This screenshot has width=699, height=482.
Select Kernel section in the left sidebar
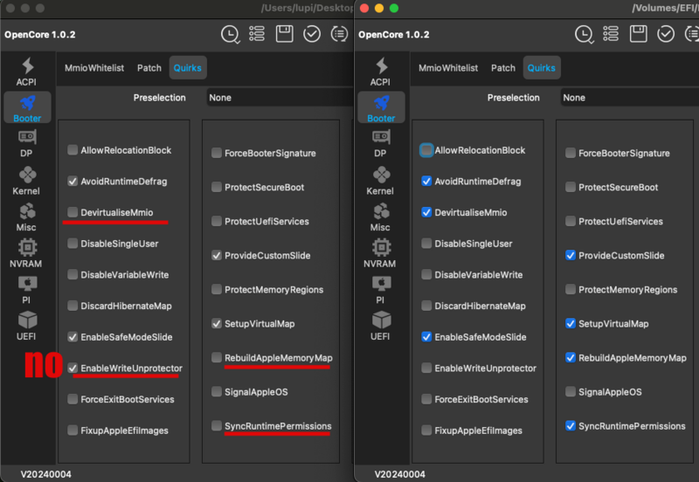26,179
